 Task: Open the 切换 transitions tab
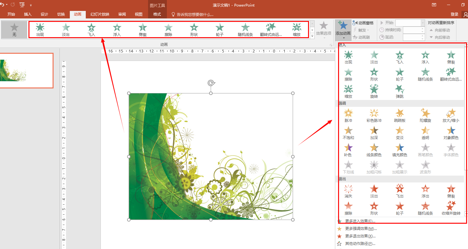click(x=61, y=14)
